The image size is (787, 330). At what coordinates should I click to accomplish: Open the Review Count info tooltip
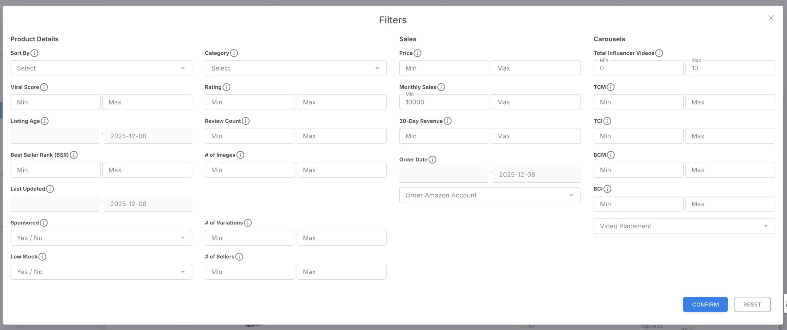click(x=246, y=121)
